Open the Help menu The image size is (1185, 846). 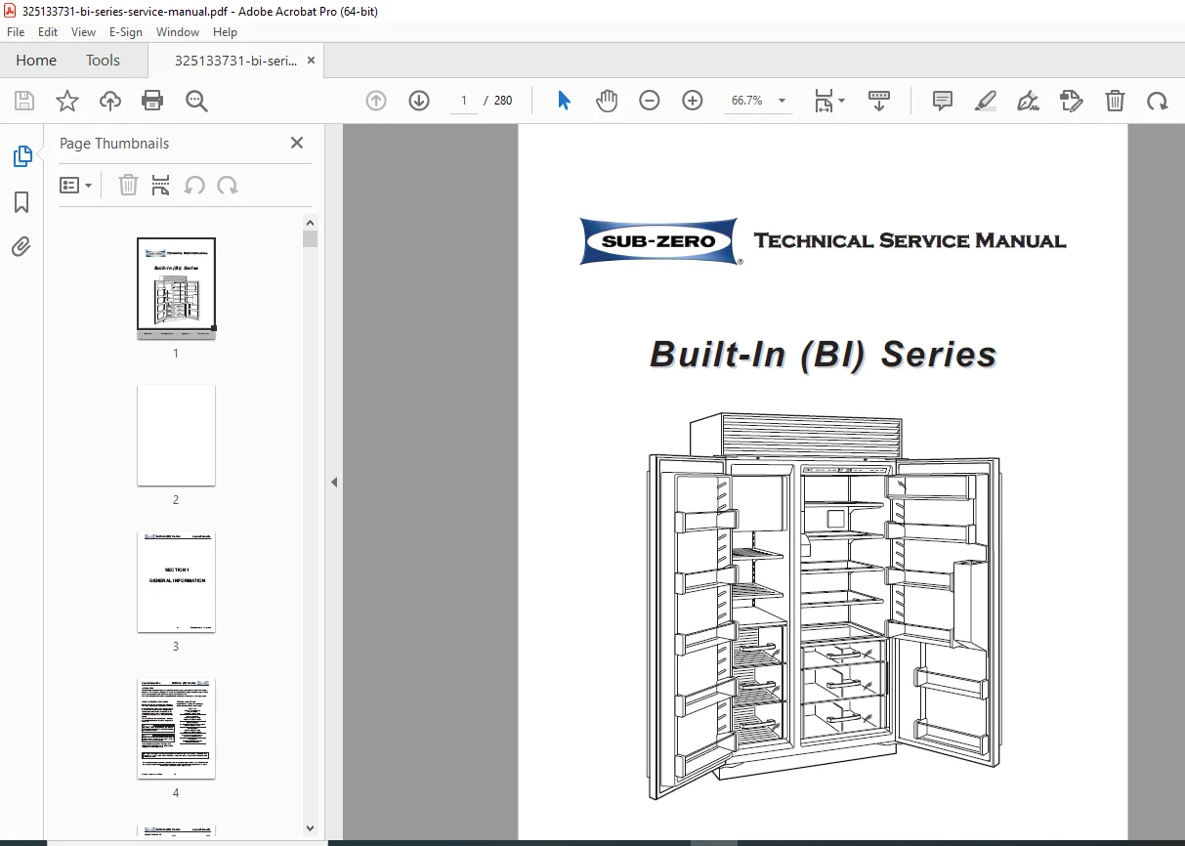pos(225,32)
